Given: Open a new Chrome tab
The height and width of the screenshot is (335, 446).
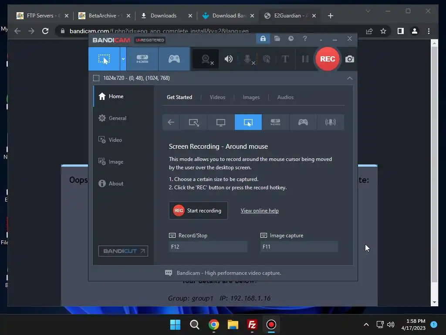Looking at the screenshot, I should pyautogui.click(x=330, y=16).
